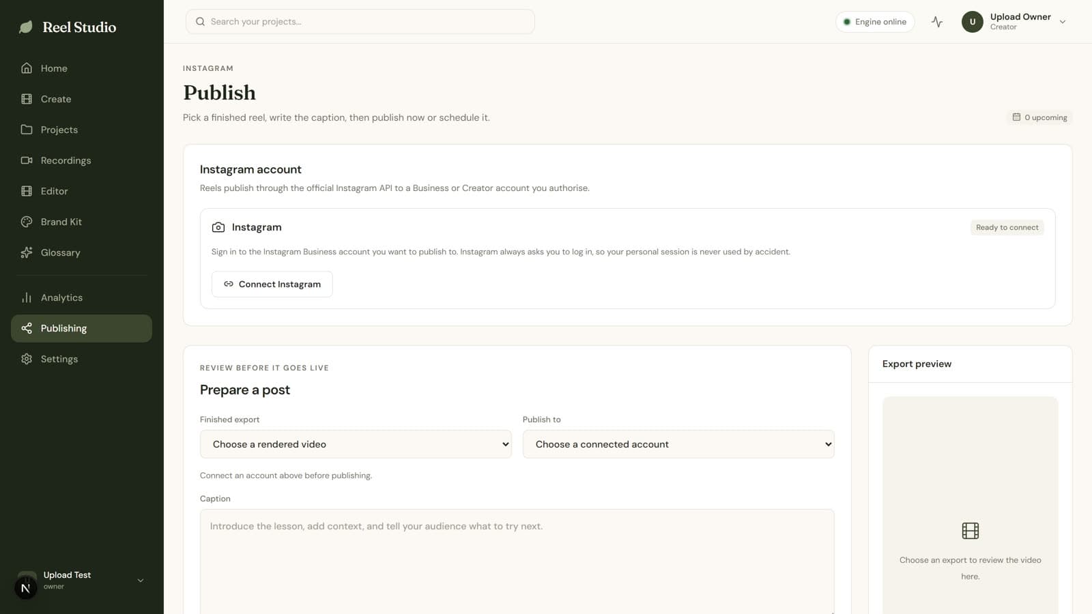Click the N workspace avatar
The width and height of the screenshot is (1092, 614).
26,587
